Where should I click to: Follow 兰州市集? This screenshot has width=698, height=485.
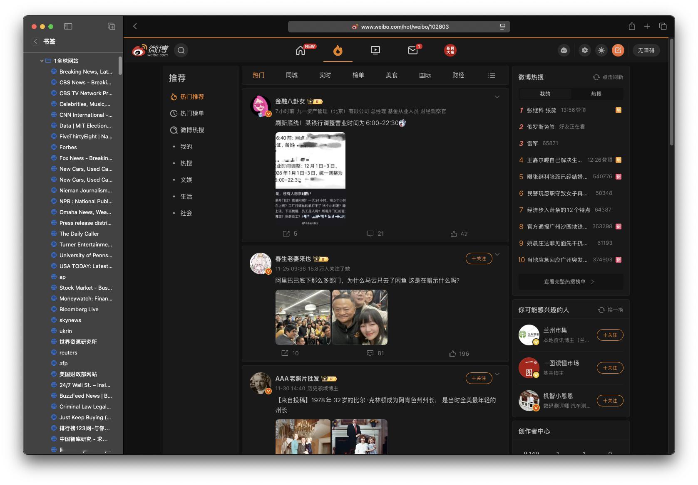tap(610, 335)
